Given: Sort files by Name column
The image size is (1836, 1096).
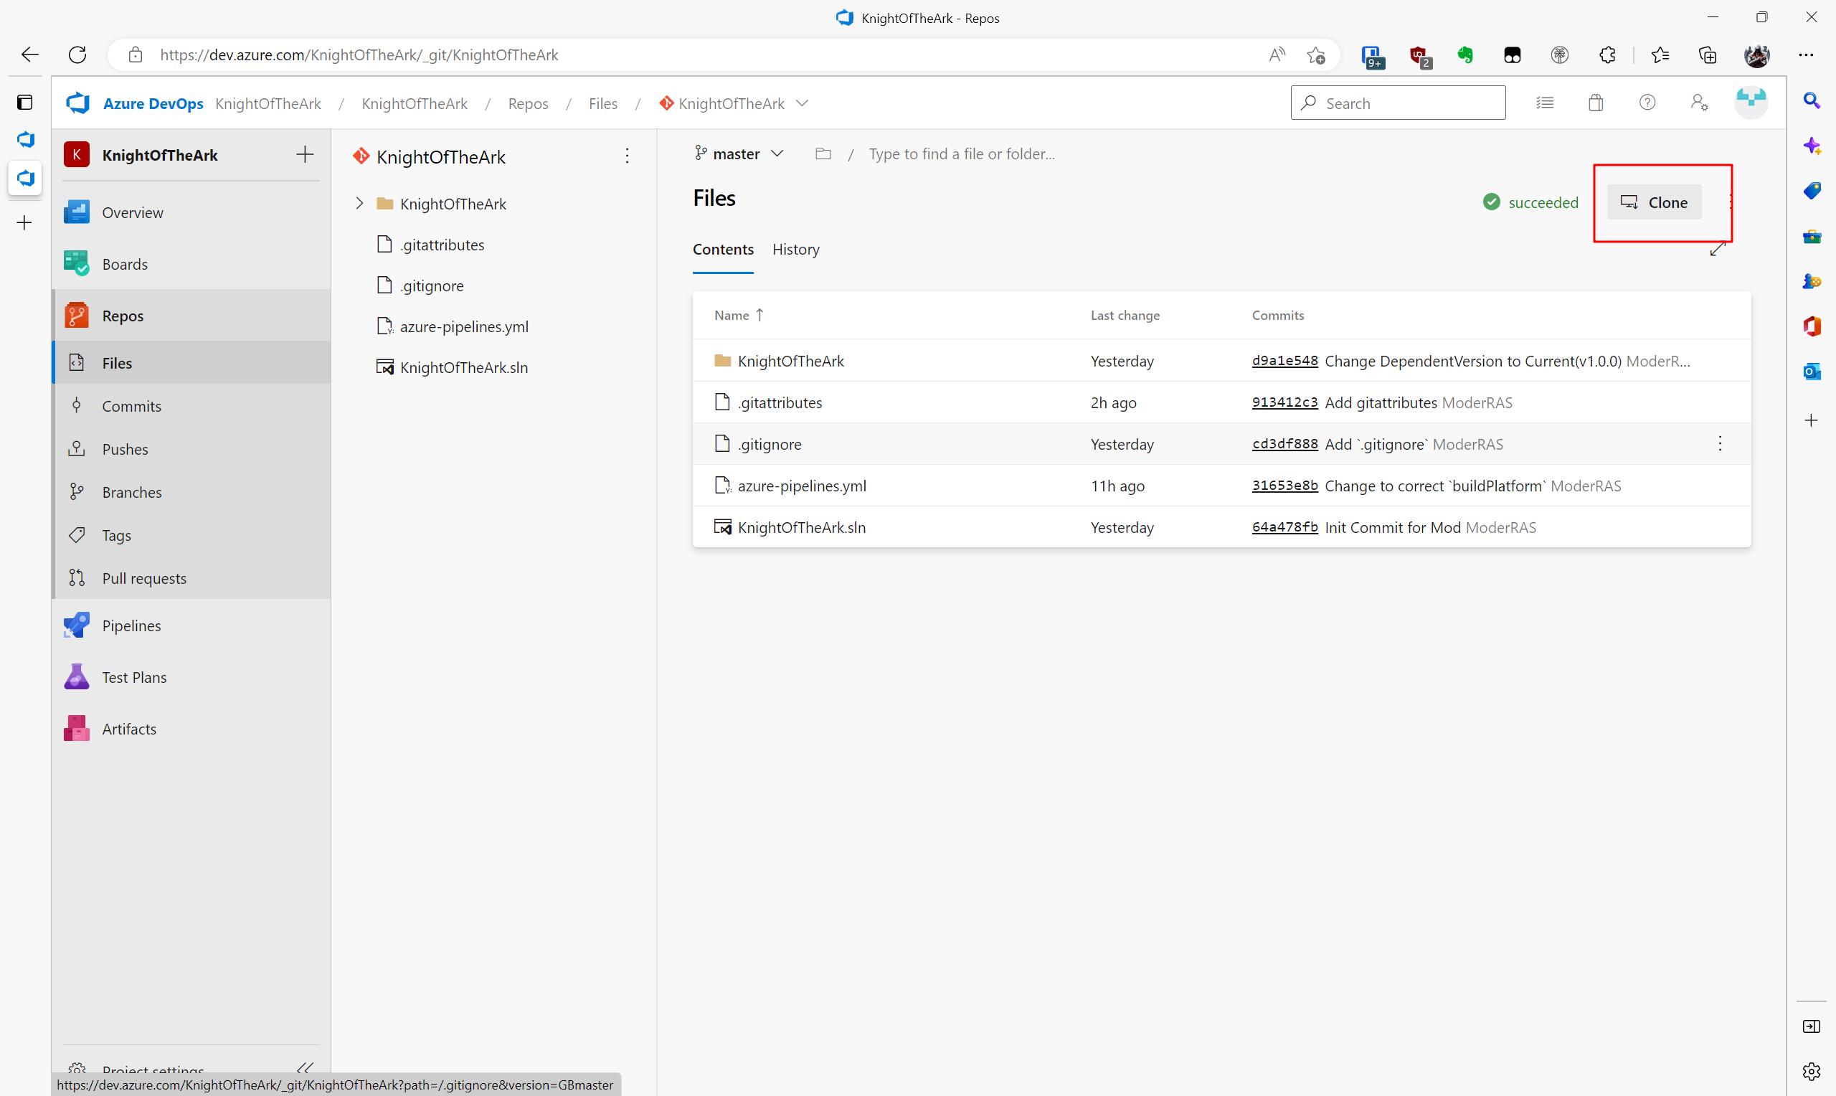Looking at the screenshot, I should point(731,316).
